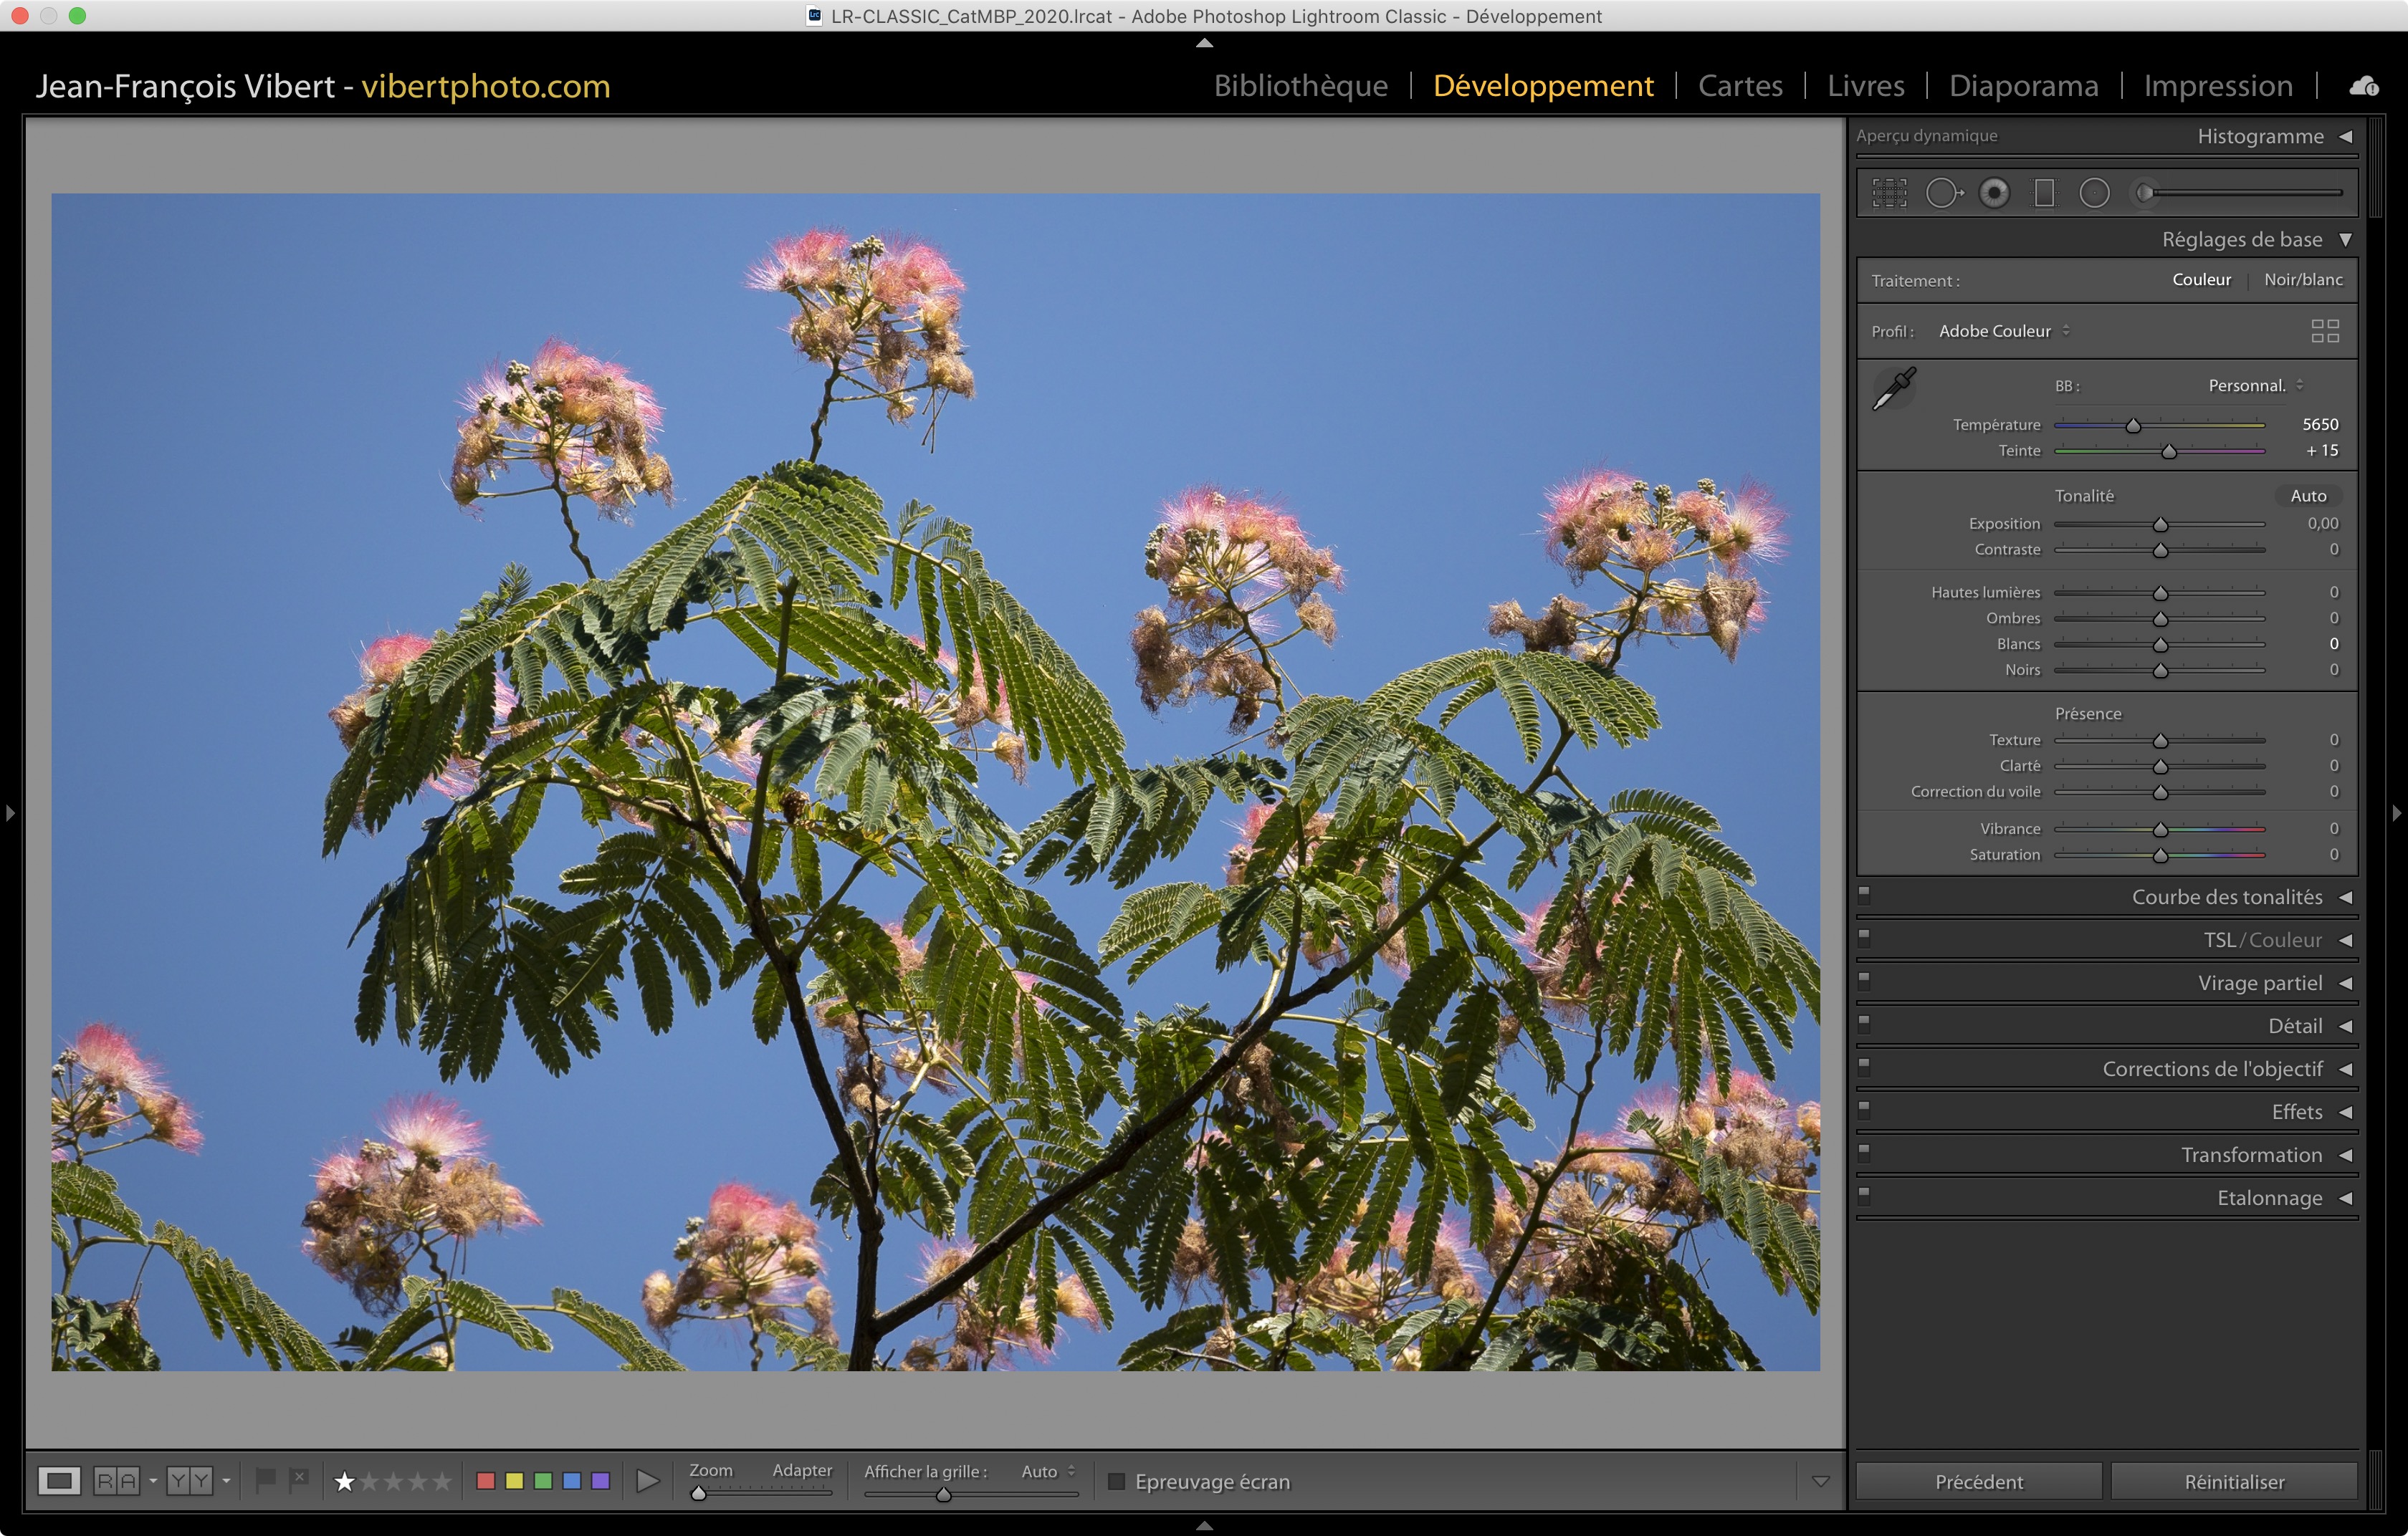This screenshot has height=1536, width=2408.
Task: Activate the Spot Removal tool
Action: point(1943,193)
